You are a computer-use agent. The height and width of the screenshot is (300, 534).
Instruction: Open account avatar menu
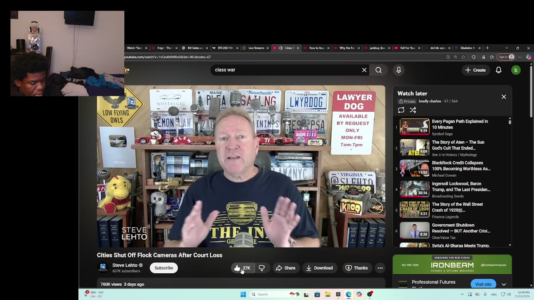click(x=516, y=70)
